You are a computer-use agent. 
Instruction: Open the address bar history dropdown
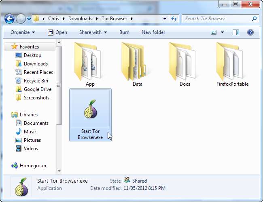click(165, 19)
